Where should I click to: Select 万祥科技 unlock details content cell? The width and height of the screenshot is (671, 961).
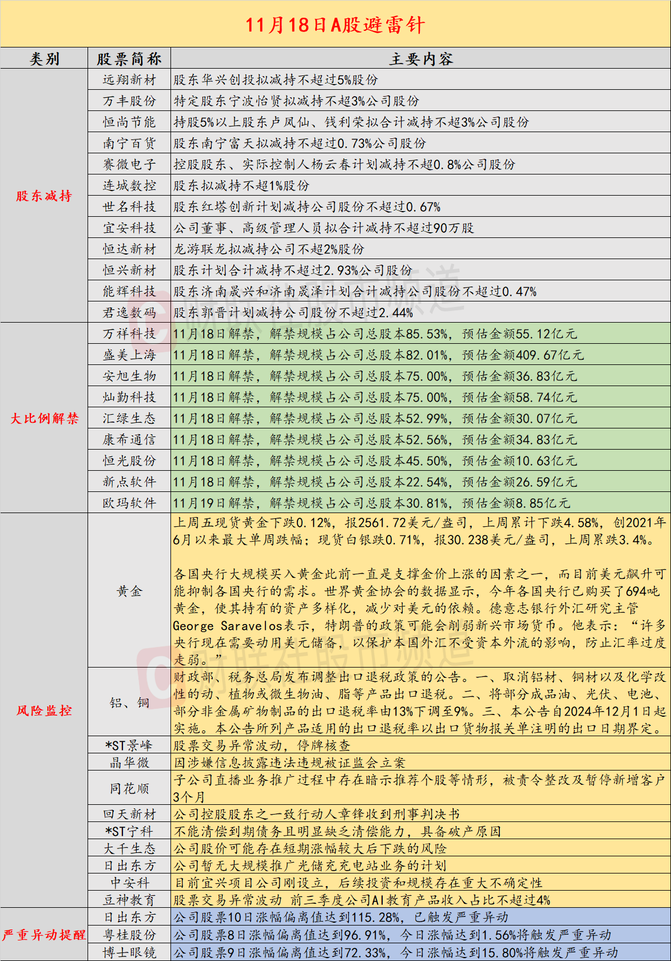[420, 334]
